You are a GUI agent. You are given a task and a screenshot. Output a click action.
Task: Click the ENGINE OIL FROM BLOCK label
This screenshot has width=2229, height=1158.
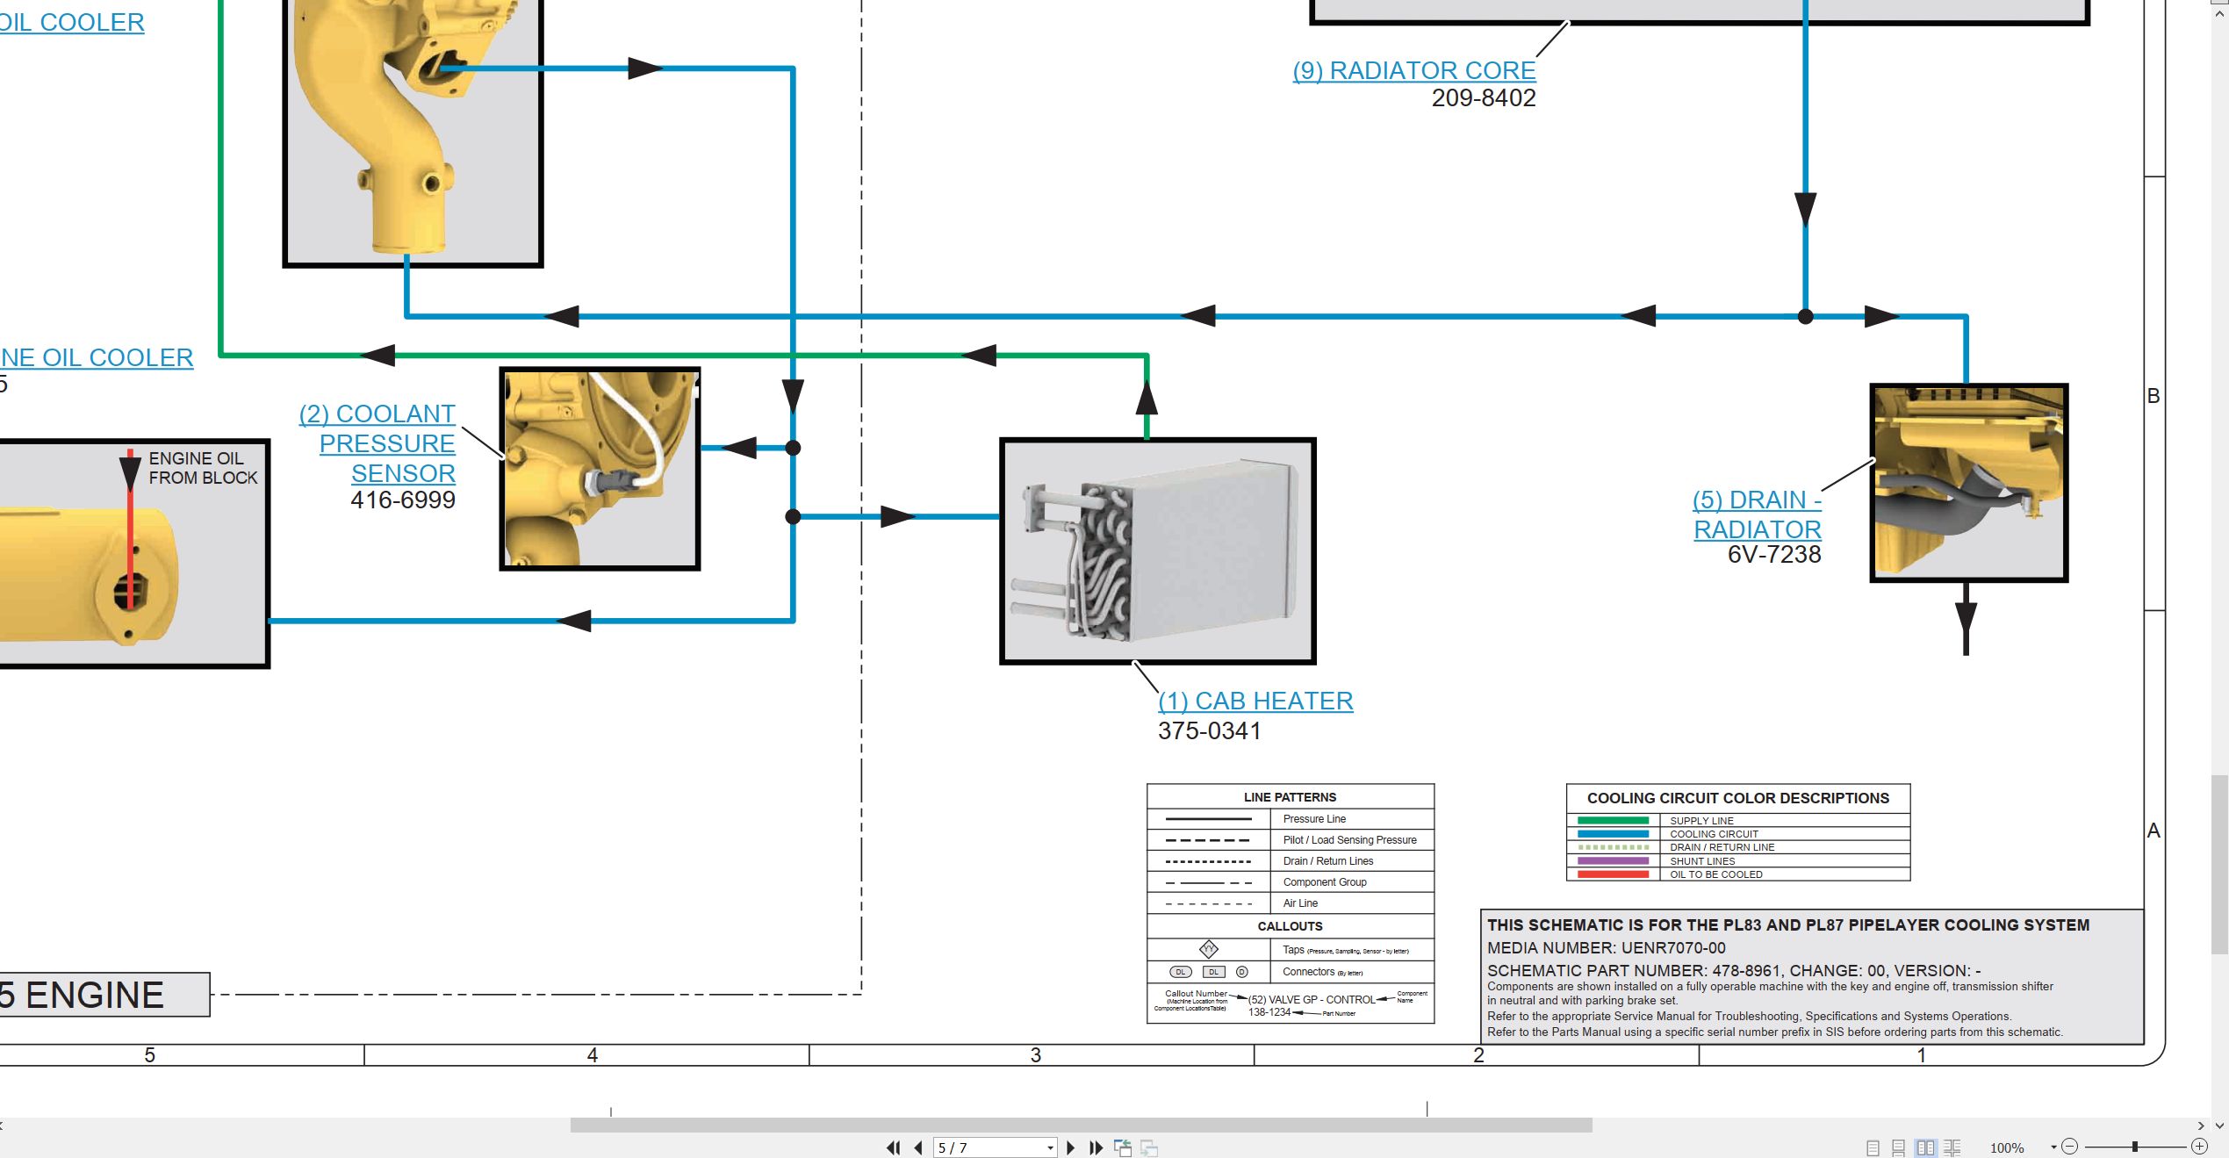click(x=203, y=468)
